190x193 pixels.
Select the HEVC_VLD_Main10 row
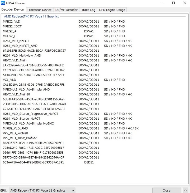coord(67,94)
